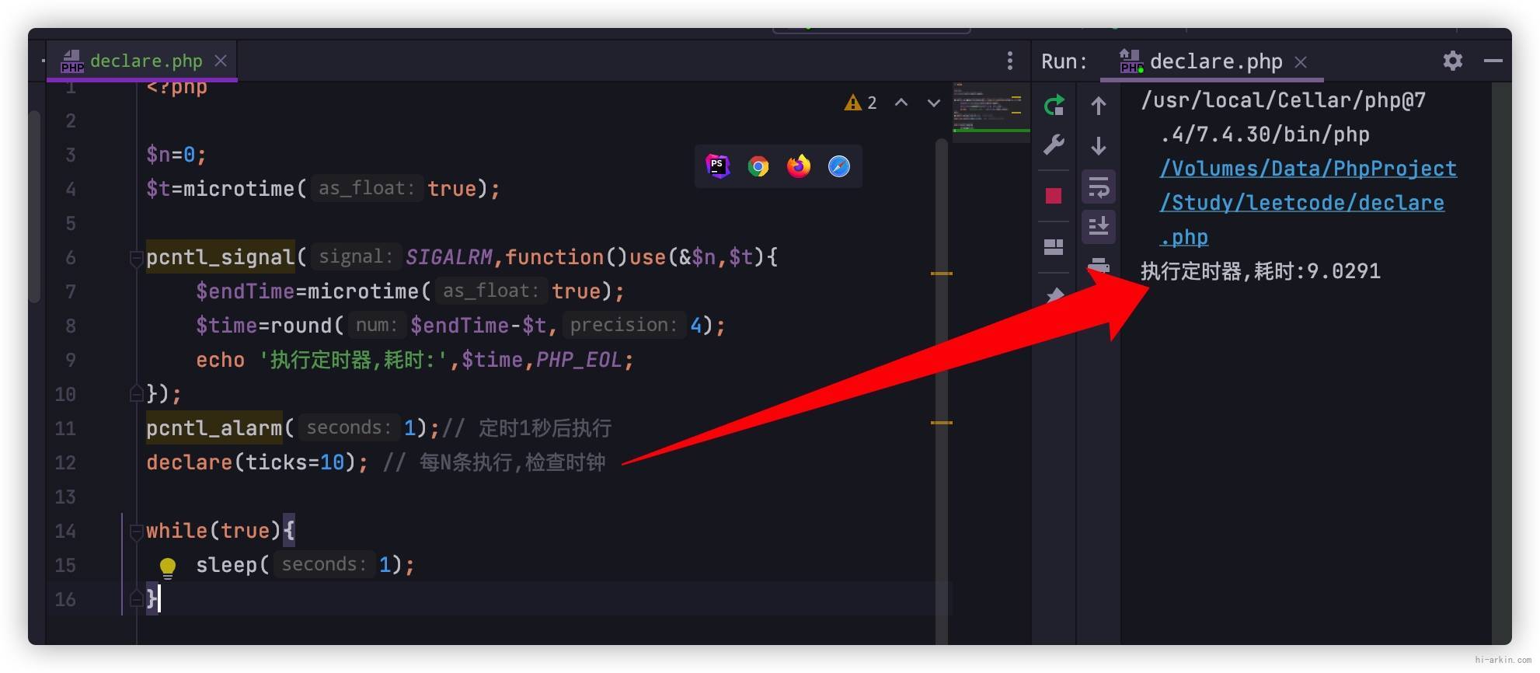Open the /Volumes/Data/PhpProject path link
The width and height of the screenshot is (1540, 673).
[x=1308, y=169]
